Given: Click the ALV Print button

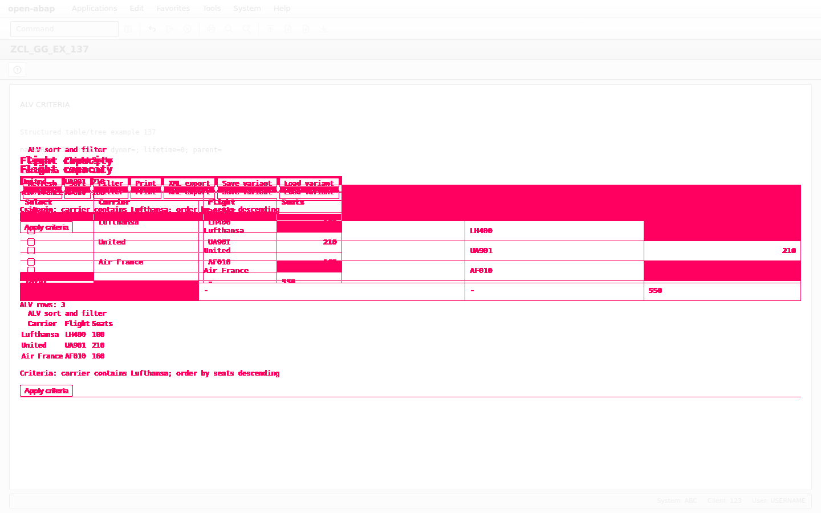Looking at the screenshot, I should [x=146, y=184].
